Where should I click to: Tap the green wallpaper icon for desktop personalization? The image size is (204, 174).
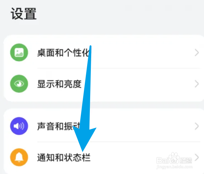pyautogui.click(x=19, y=52)
